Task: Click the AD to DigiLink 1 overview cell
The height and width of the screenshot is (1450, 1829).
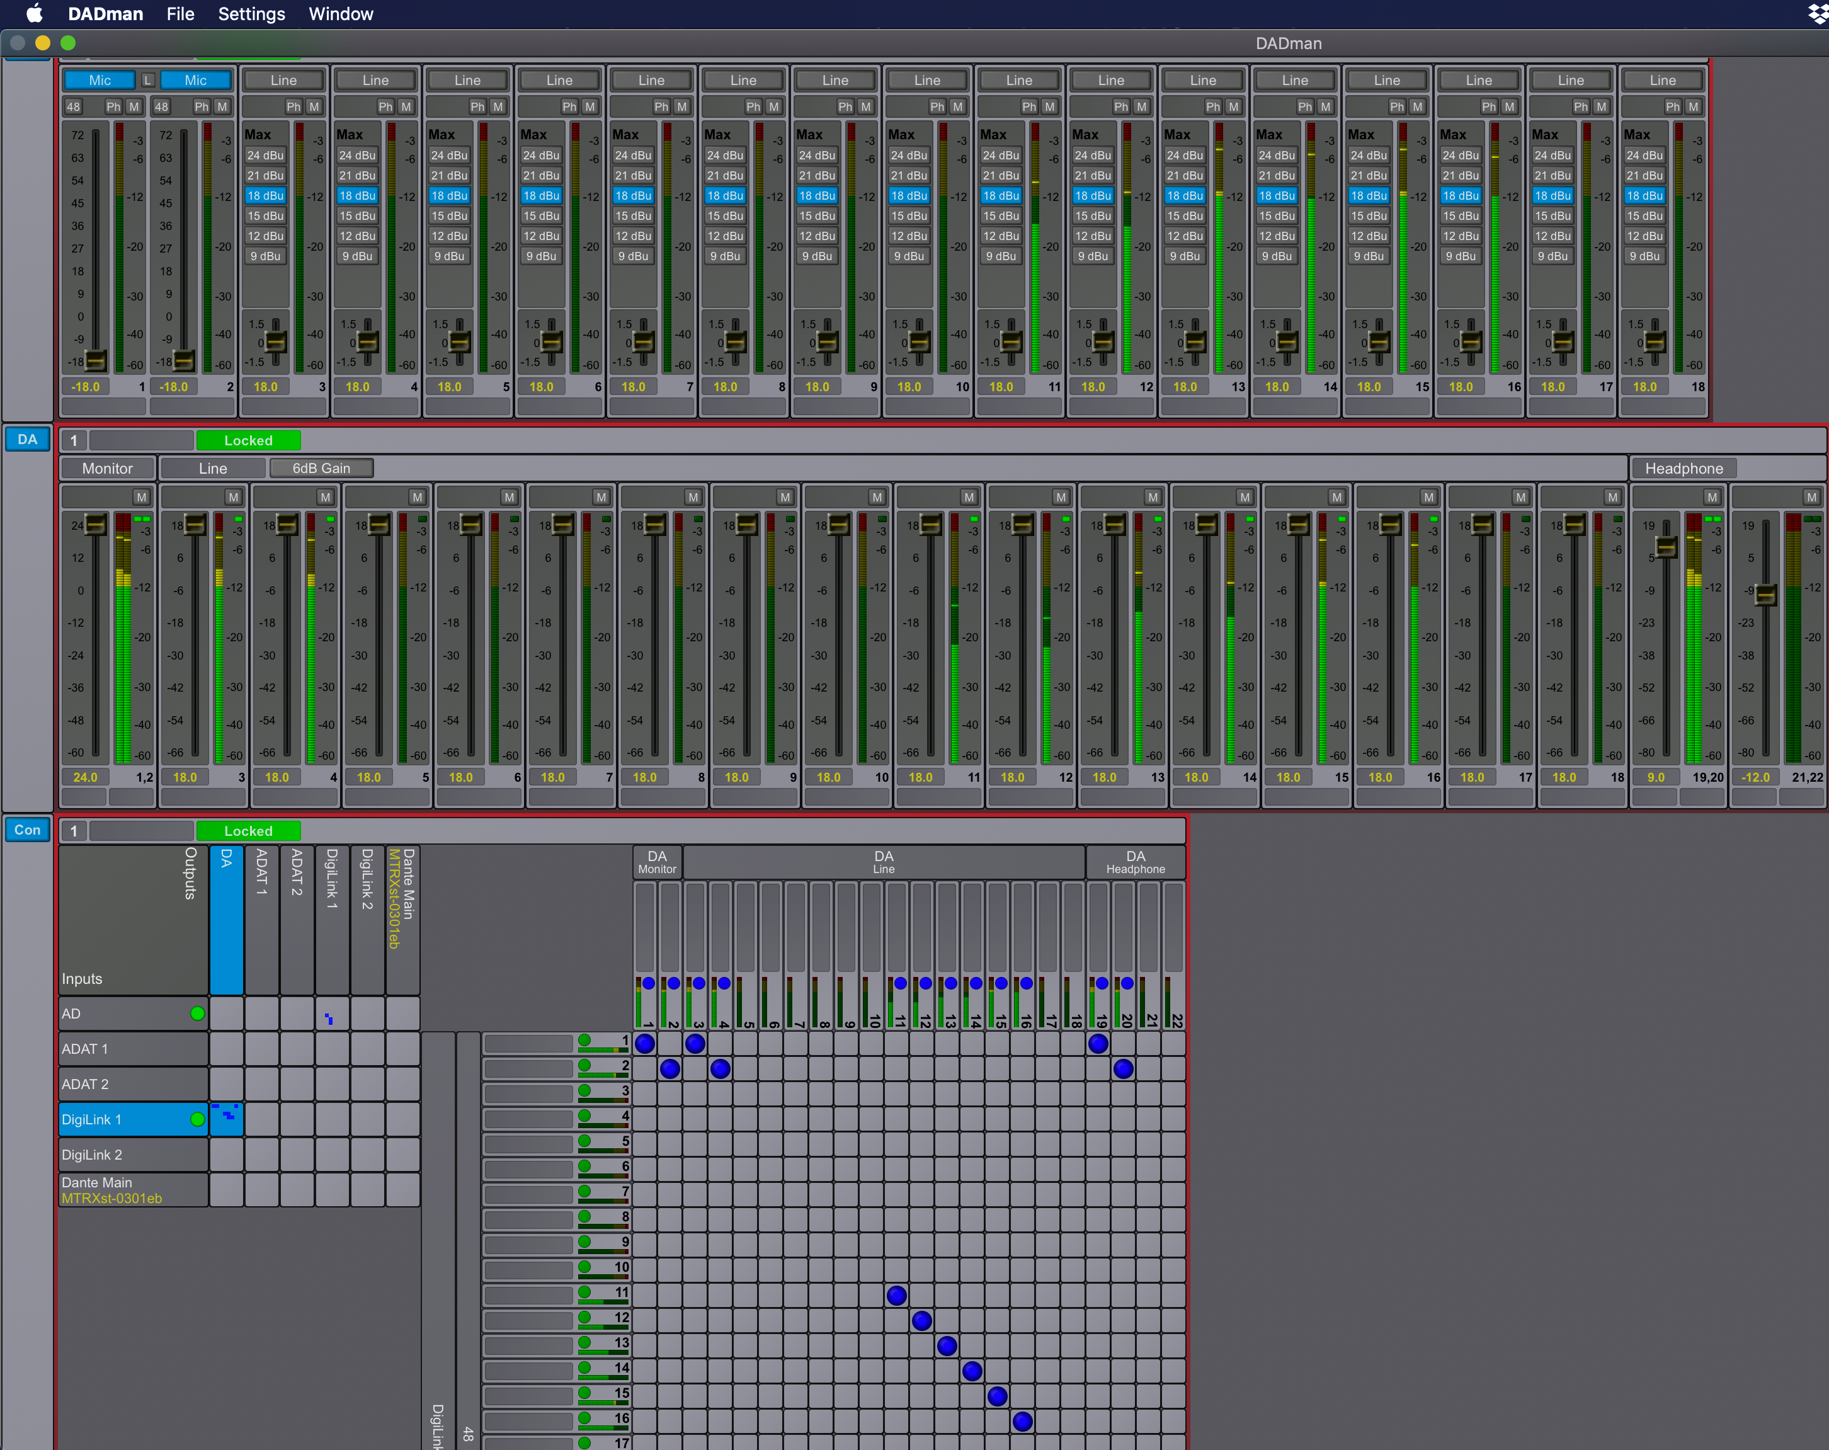Action: [x=332, y=1013]
